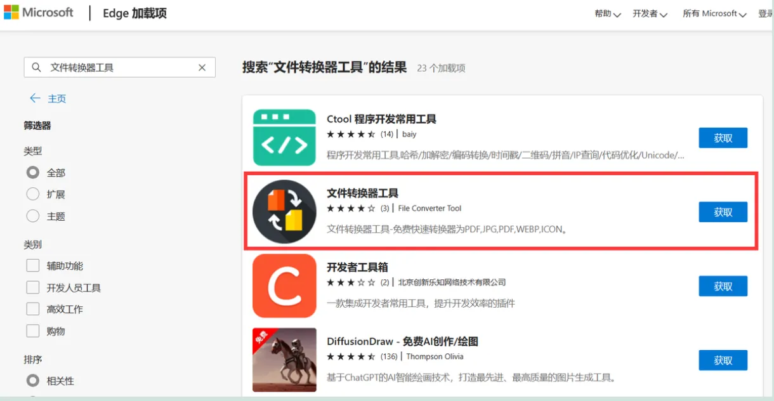Click the search field containing 文件转换器工具
774x401 pixels.
pos(119,67)
